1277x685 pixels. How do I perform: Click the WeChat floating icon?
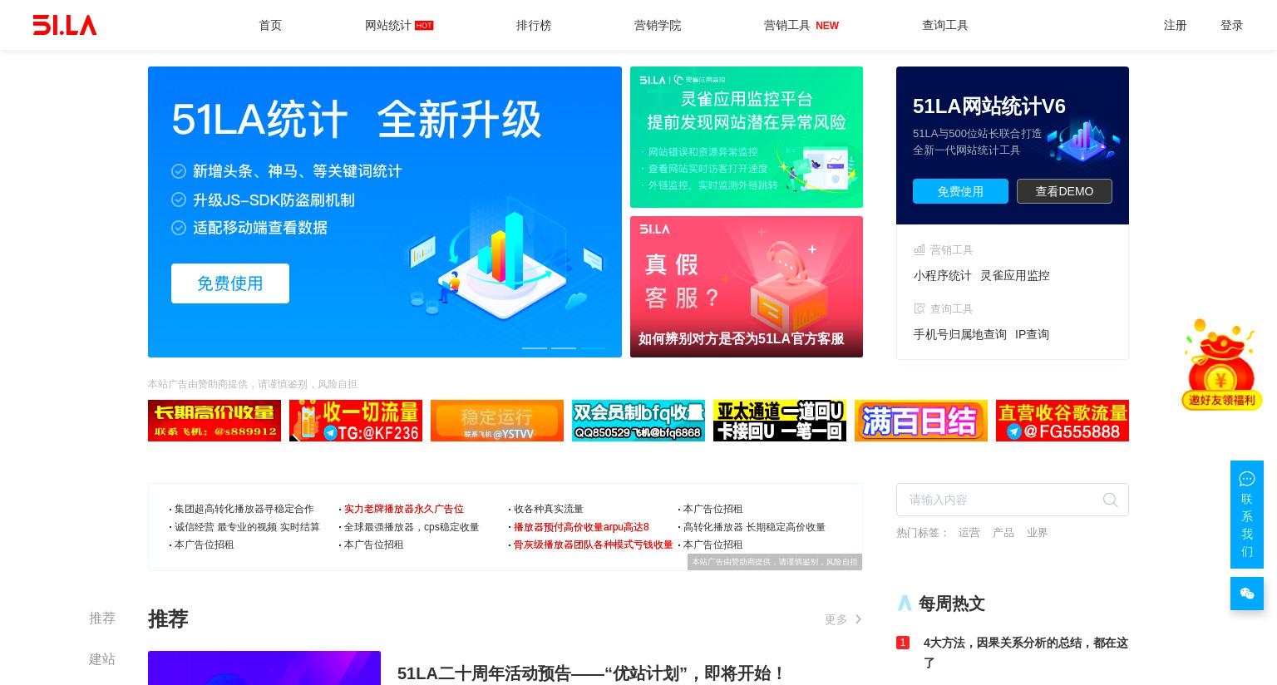point(1247,594)
